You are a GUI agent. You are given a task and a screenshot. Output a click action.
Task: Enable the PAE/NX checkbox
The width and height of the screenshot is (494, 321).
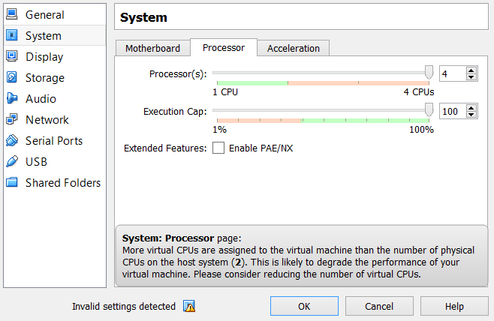click(218, 148)
